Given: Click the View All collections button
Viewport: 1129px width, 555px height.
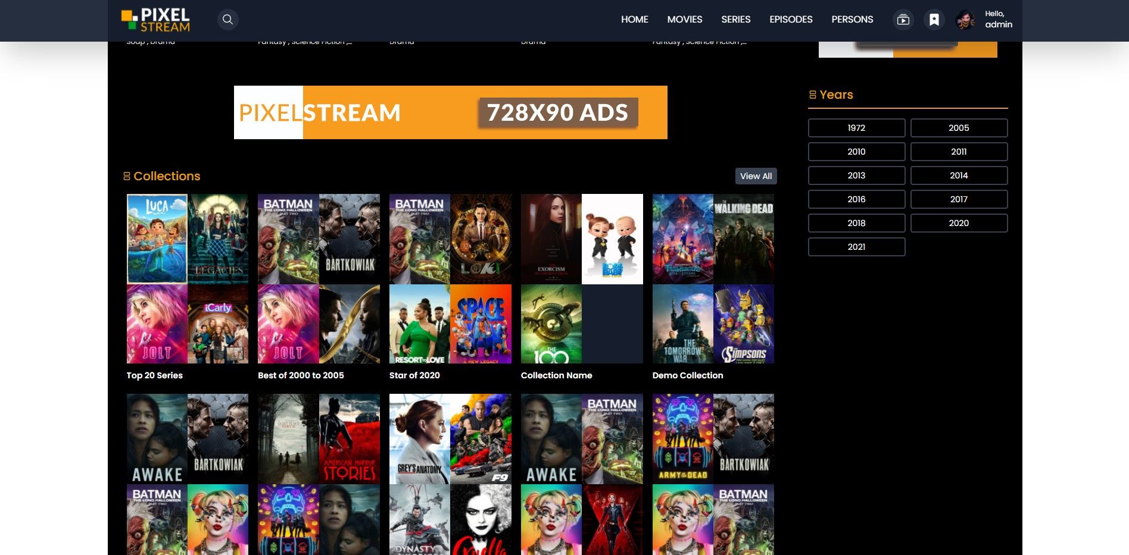Looking at the screenshot, I should [x=756, y=176].
